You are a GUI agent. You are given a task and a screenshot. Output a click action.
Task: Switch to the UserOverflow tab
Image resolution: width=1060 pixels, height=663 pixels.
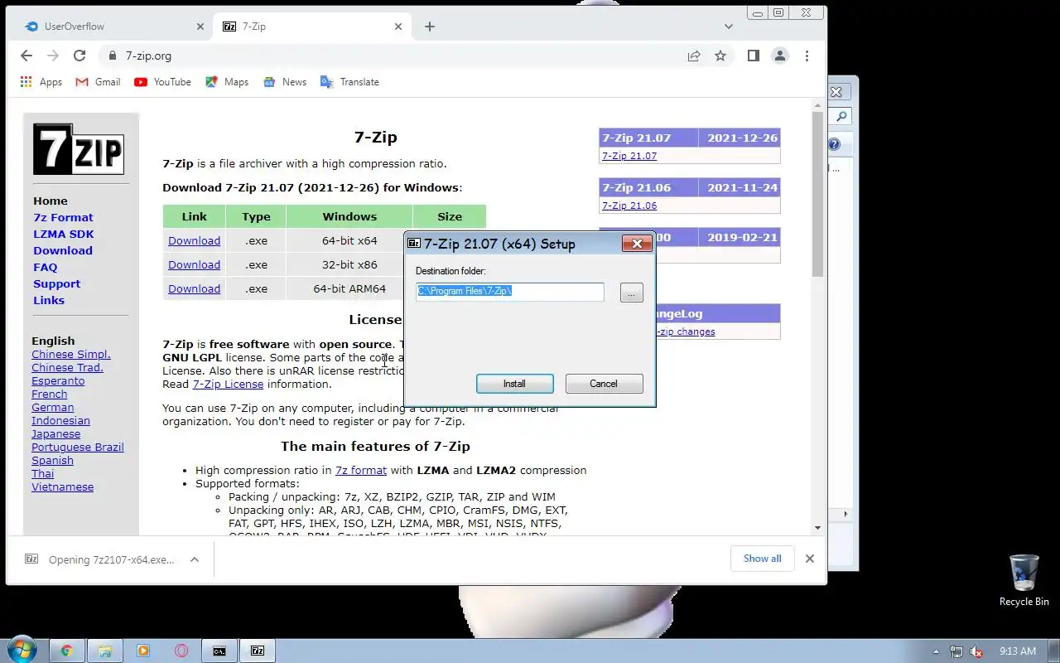click(x=114, y=27)
